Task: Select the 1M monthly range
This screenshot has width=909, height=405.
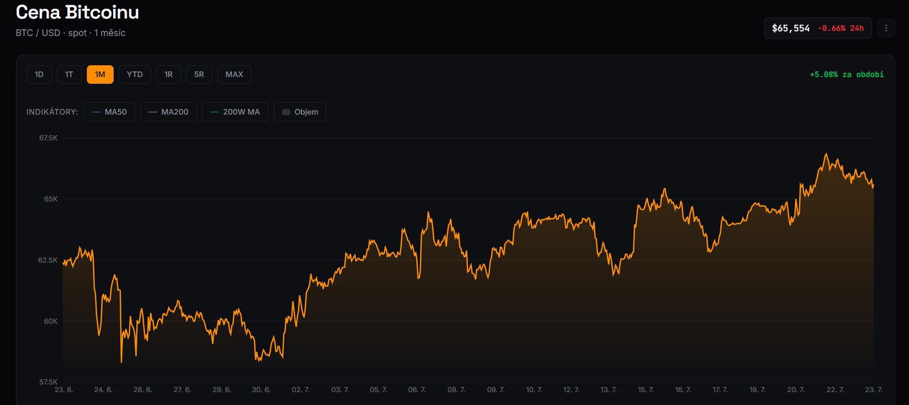Action: [x=100, y=75]
